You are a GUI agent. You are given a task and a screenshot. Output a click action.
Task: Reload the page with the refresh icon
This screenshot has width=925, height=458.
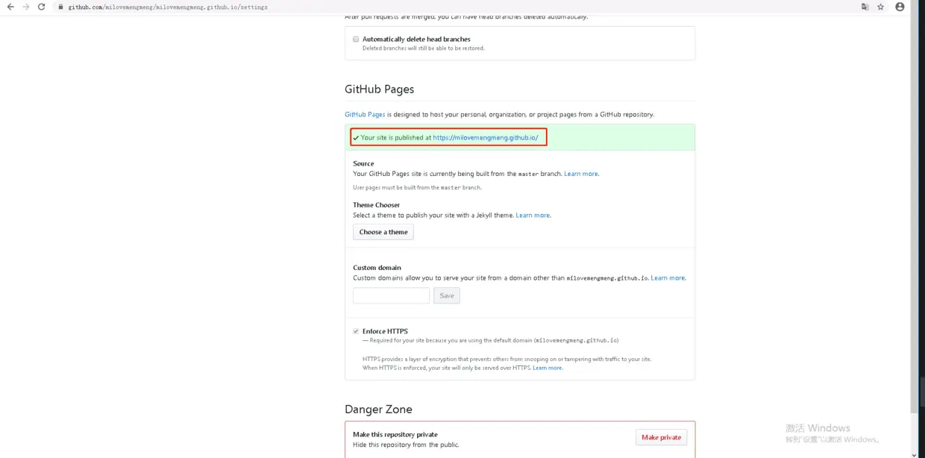[x=41, y=7]
